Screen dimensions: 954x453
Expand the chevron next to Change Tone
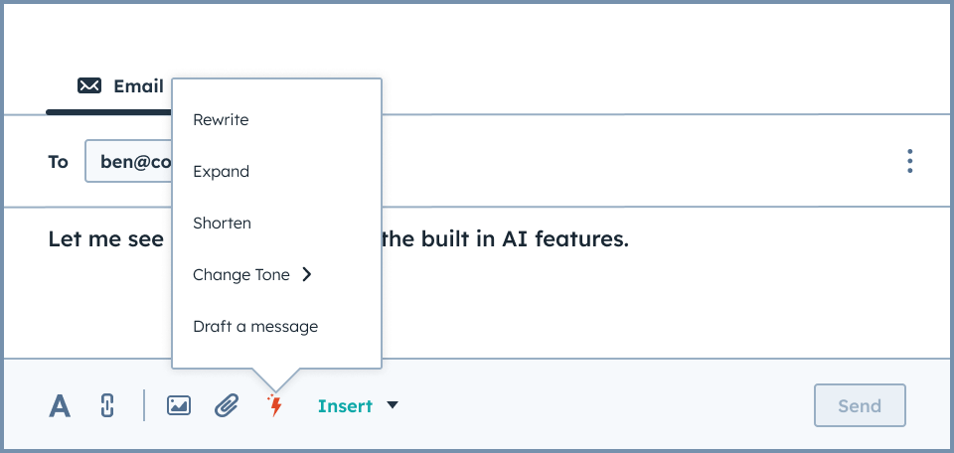(307, 275)
